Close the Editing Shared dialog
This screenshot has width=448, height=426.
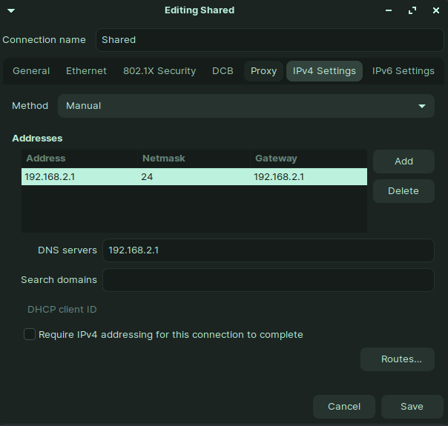435,10
